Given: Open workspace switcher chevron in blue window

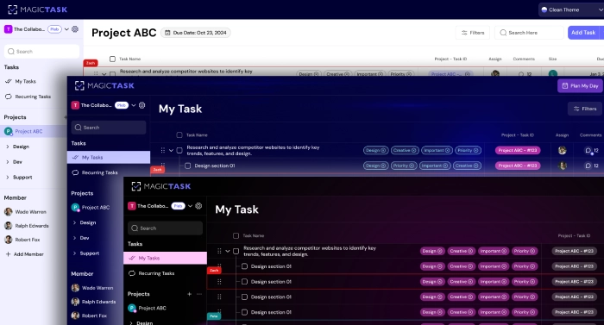Looking at the screenshot, I should coord(133,105).
